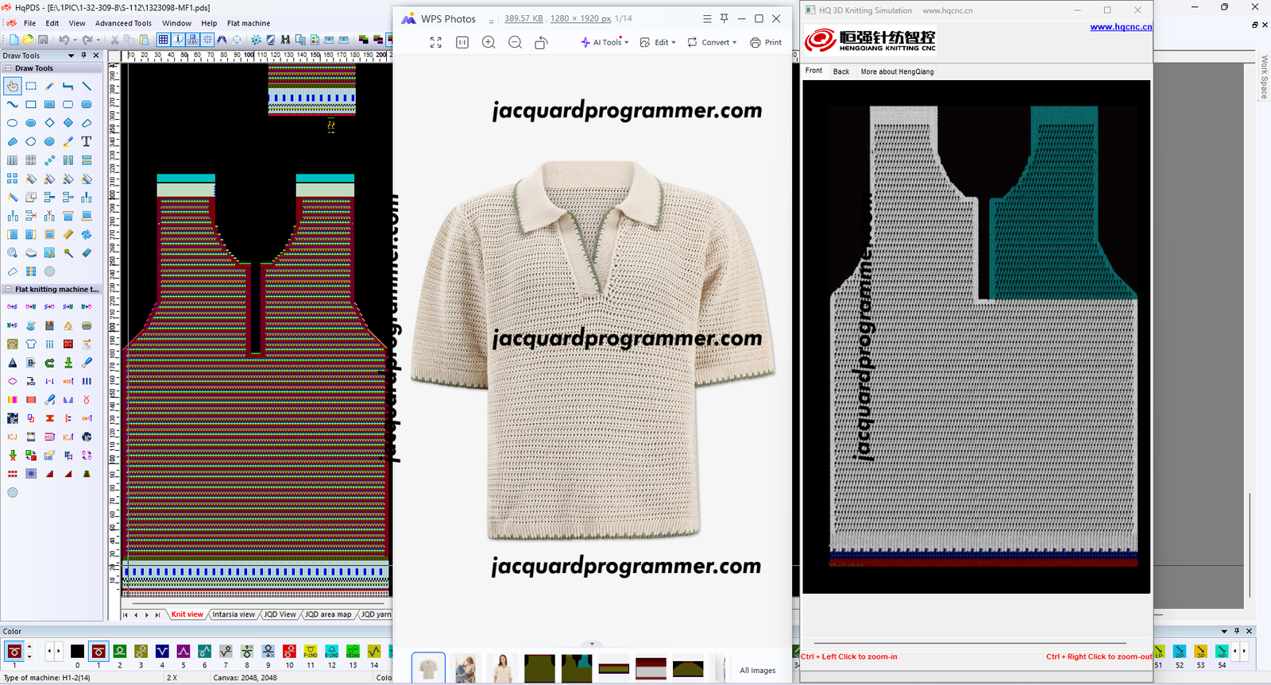
Task: Toggle auto-hide pin on Draw Tools panel
Action: pos(84,56)
